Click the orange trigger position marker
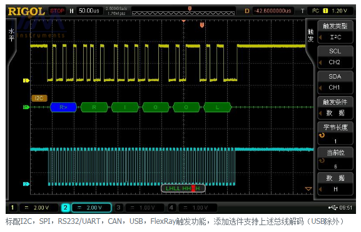Image resolution: width=361 pixels, height=232 pixels. (202, 25)
